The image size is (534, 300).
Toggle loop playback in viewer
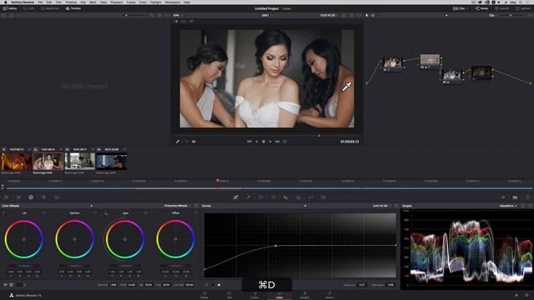pyautogui.click(x=285, y=142)
